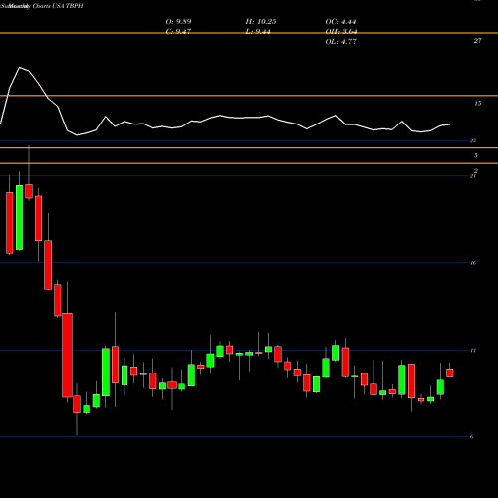Screen dimensions: 498x498
Task: Click the '16' price axis label
Action: 473,263
